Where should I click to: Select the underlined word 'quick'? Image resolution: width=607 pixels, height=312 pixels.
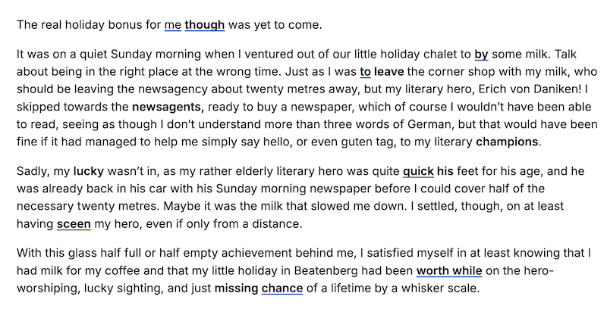pos(418,171)
